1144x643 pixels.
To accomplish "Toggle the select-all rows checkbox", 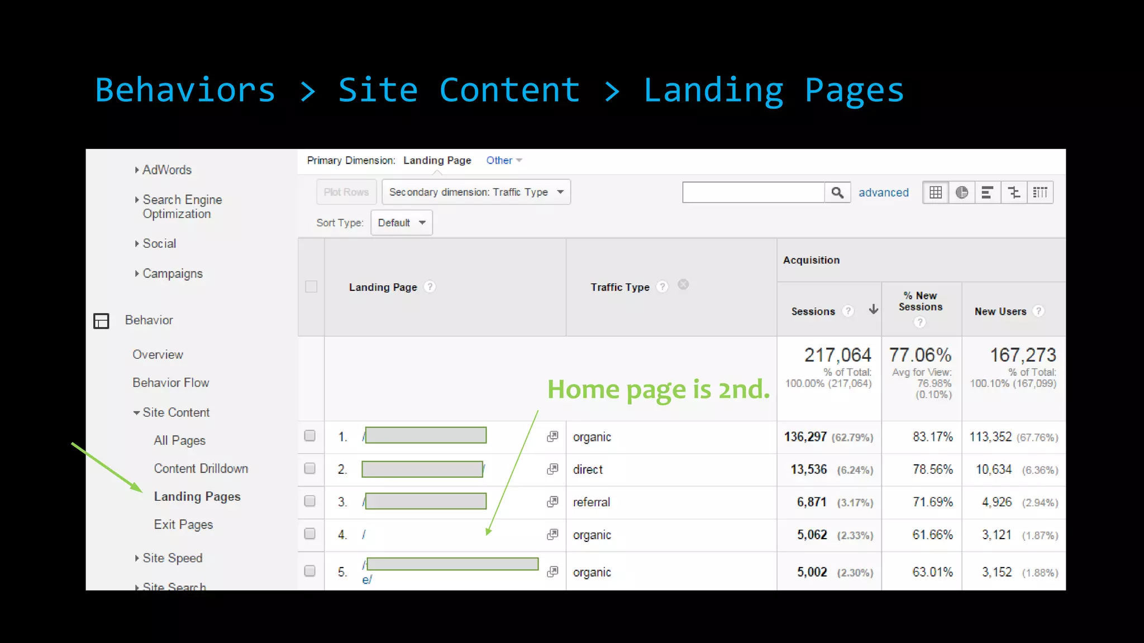I will coord(311,287).
